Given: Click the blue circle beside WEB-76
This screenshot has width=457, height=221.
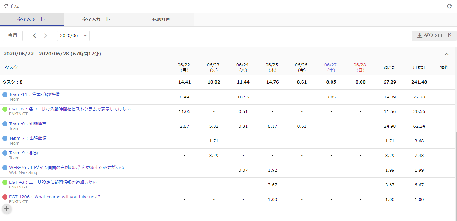Looking at the screenshot, I should tap(5, 168).
